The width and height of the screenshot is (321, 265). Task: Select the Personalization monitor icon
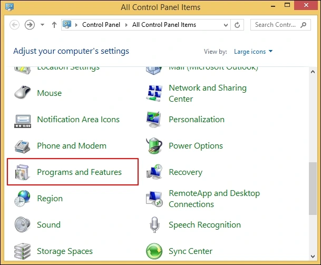[x=154, y=120]
